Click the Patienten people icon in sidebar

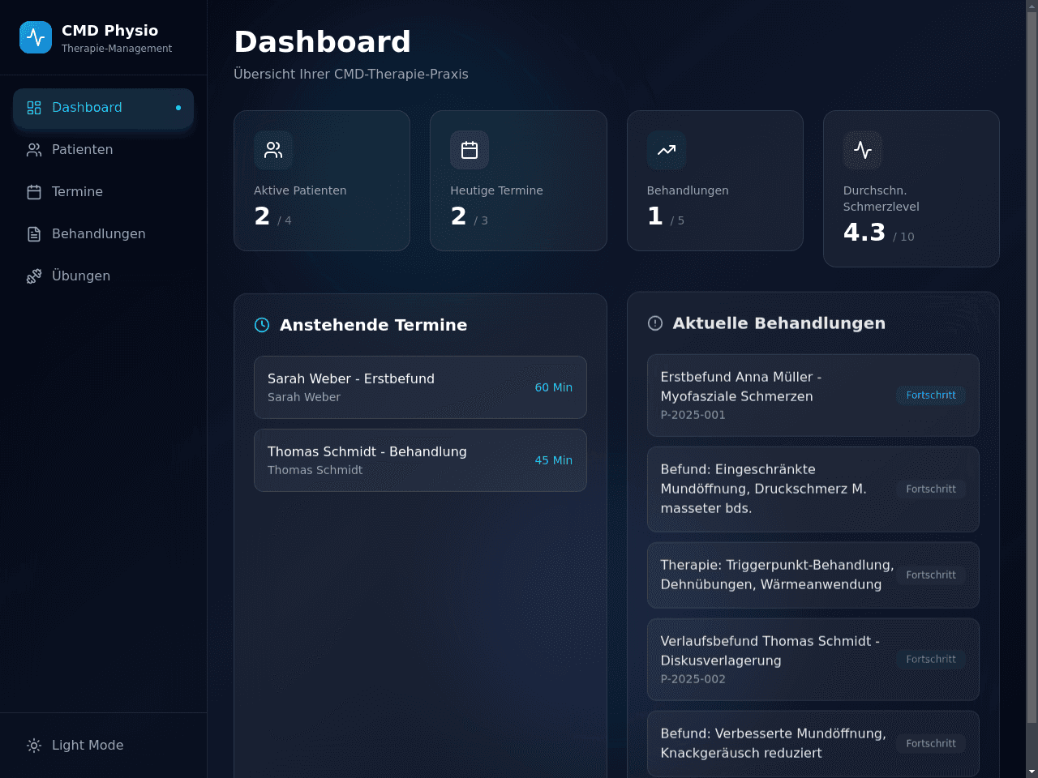(x=34, y=150)
